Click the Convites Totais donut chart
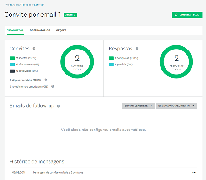The width and height of the screenshot is (206, 180). (77, 62)
